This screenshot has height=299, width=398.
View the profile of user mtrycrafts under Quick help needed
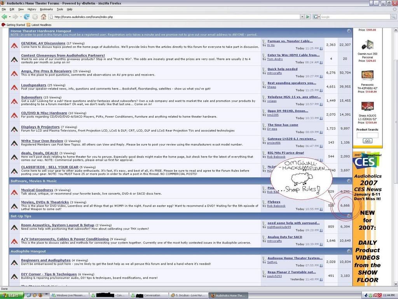click(x=274, y=73)
